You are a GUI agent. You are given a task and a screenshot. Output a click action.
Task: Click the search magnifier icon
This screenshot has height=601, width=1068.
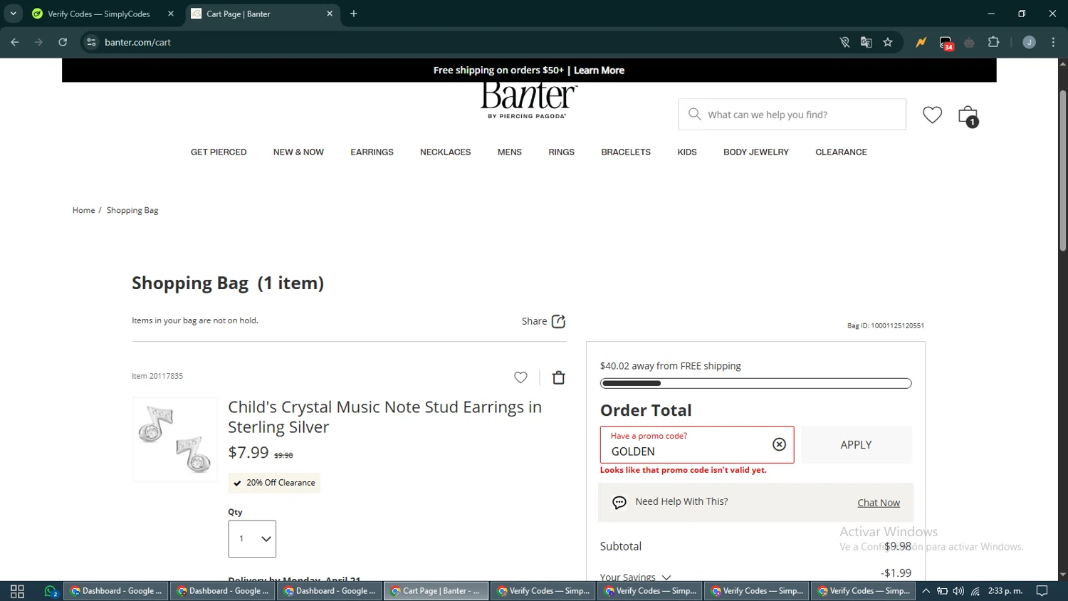click(x=694, y=114)
